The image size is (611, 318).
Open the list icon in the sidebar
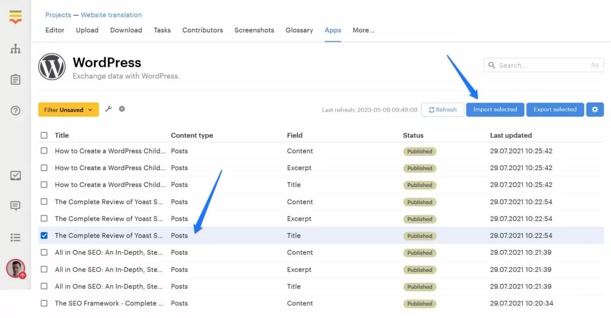16,237
